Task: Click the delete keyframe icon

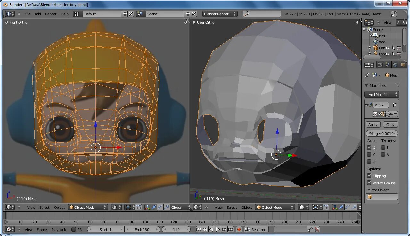Action: pyautogui.click(x=317, y=229)
